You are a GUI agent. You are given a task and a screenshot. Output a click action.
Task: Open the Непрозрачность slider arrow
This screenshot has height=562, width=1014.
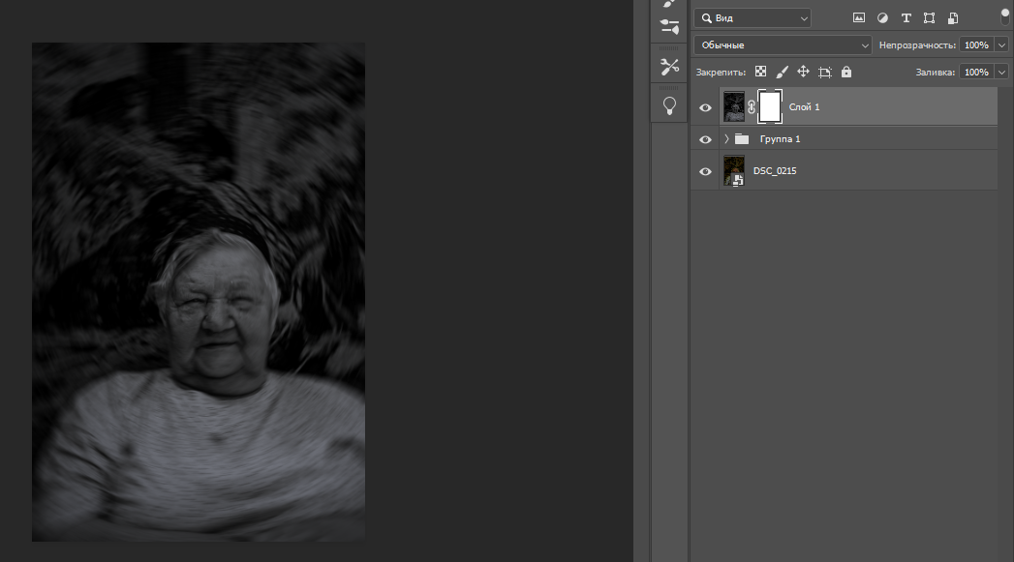[x=1001, y=45]
